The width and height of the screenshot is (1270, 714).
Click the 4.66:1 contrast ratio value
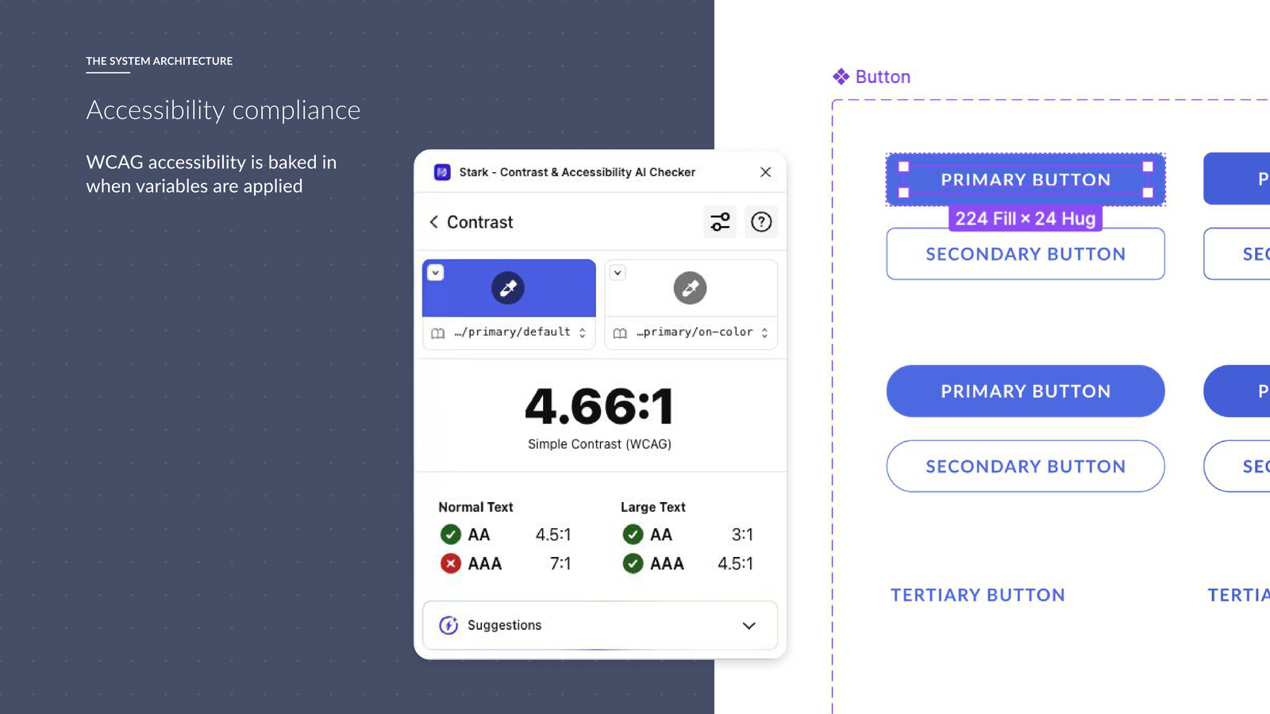point(599,406)
